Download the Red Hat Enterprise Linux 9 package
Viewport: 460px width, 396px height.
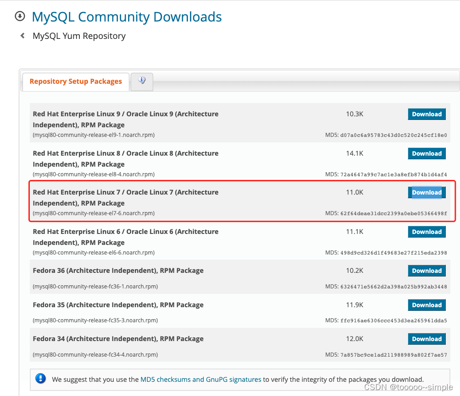(427, 114)
